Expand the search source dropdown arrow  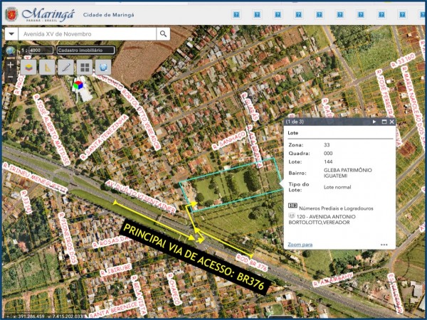11,33
